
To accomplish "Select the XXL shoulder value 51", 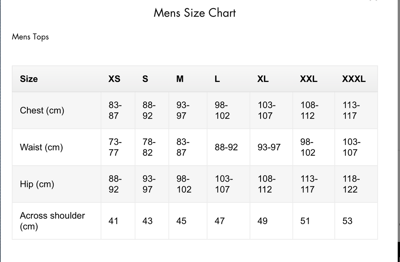I will 305,221.
